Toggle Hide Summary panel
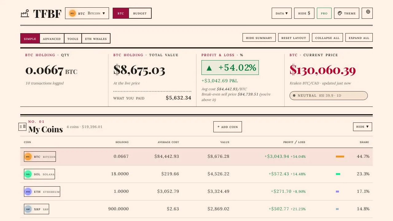Viewport: 393px width, 221px height. (259, 38)
